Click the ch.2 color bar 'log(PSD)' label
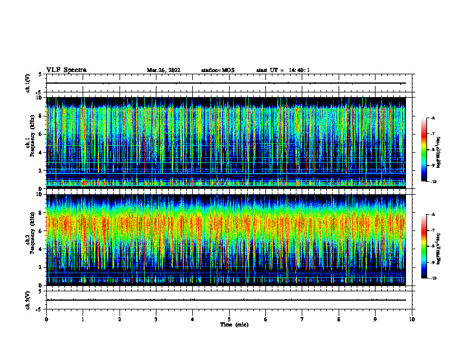The height and width of the screenshot is (358, 464). pos(439,249)
